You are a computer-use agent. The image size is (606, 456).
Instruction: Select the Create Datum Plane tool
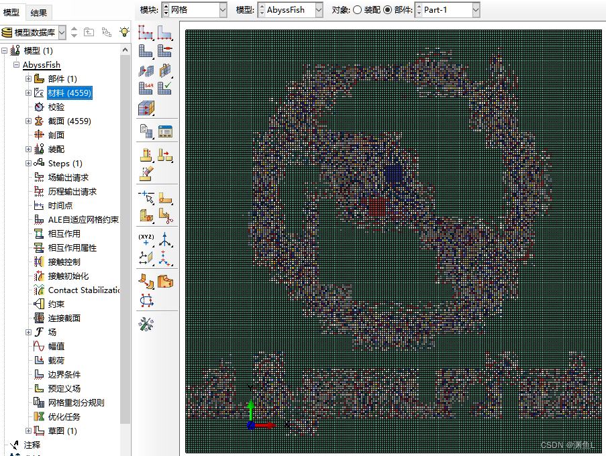(146, 216)
